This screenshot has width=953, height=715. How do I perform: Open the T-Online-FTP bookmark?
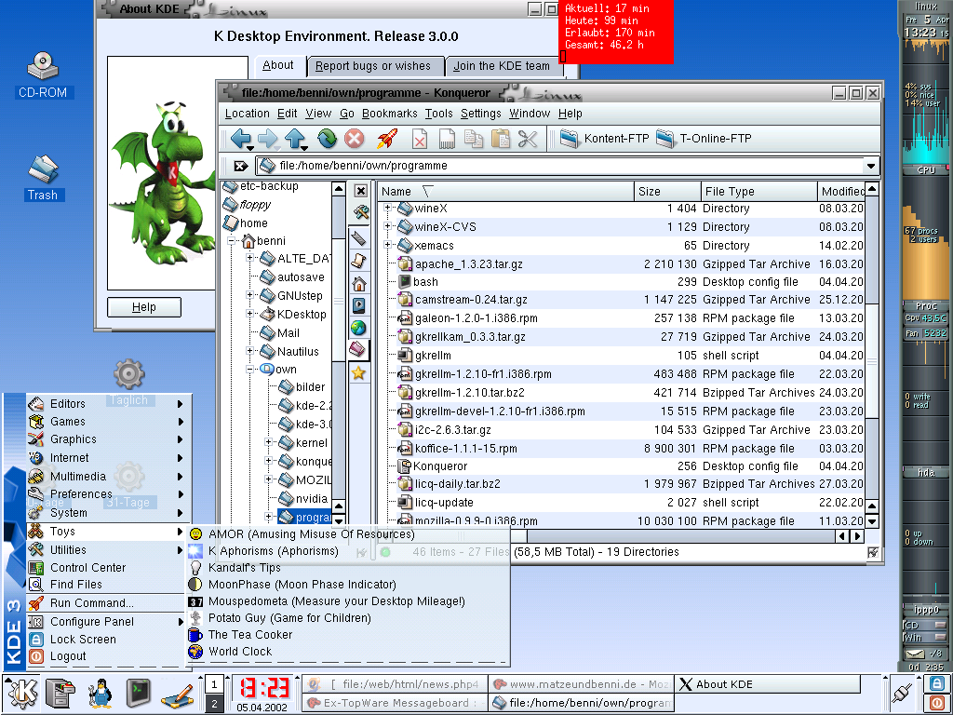tap(704, 139)
